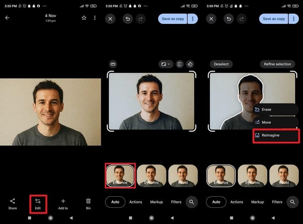The image size is (303, 224).
Task: Click the flip image icon
Action: [x=179, y=64]
